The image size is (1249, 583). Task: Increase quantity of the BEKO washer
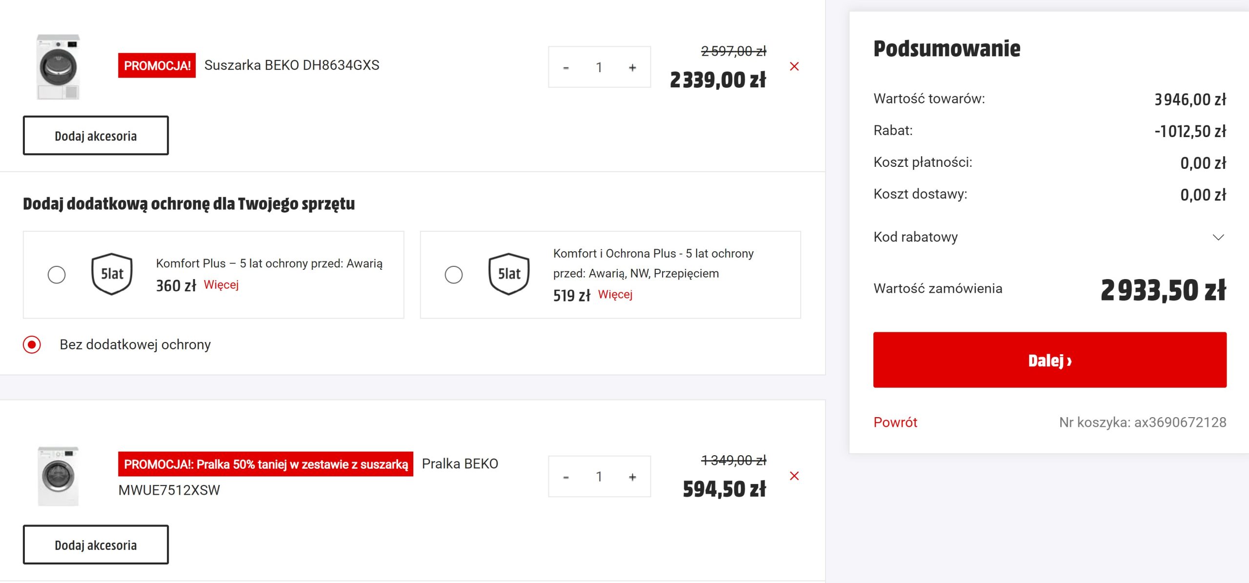point(632,476)
